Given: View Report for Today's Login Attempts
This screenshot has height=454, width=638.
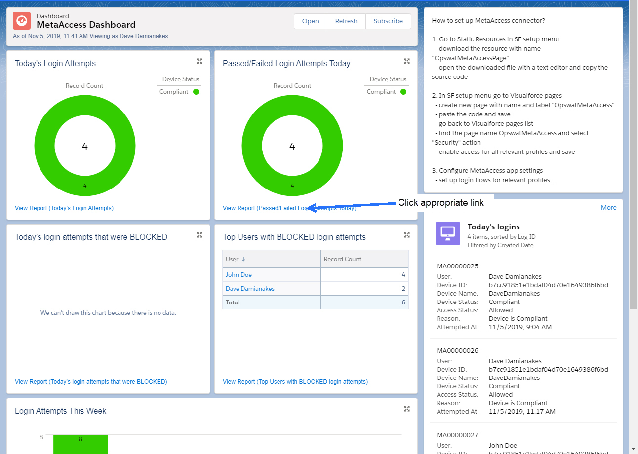Looking at the screenshot, I should coord(64,208).
